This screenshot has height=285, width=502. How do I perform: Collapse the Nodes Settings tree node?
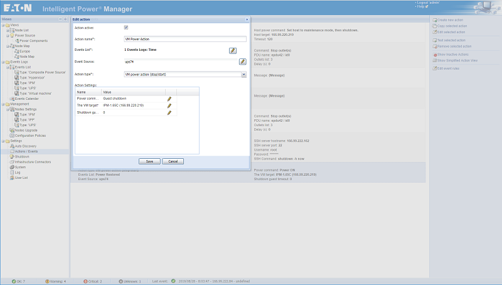[8, 109]
